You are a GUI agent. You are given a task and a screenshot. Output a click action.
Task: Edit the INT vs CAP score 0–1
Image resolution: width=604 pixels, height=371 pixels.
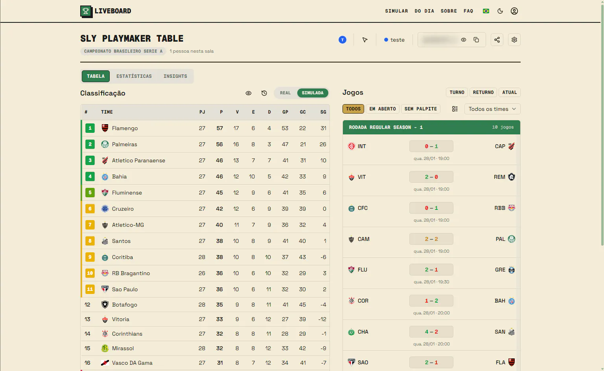[431, 146]
